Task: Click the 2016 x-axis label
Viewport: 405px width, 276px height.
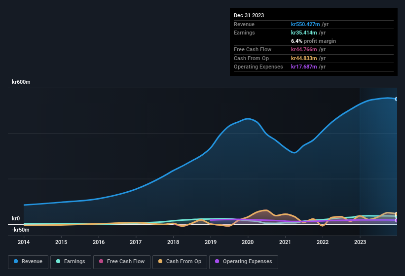Action: tap(99, 242)
